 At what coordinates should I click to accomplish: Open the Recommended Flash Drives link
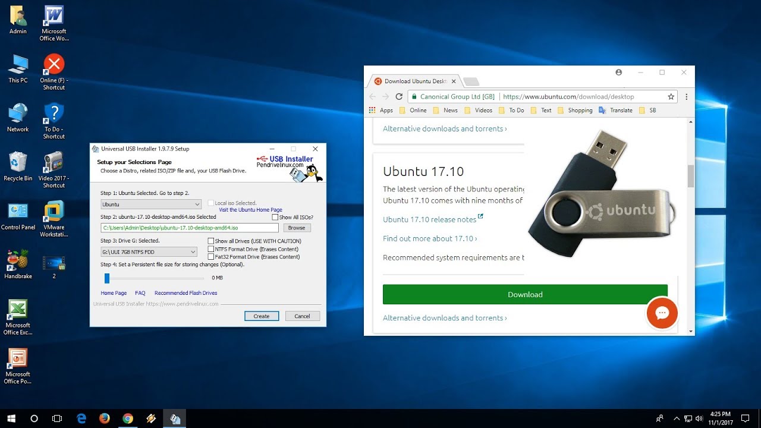coord(185,293)
